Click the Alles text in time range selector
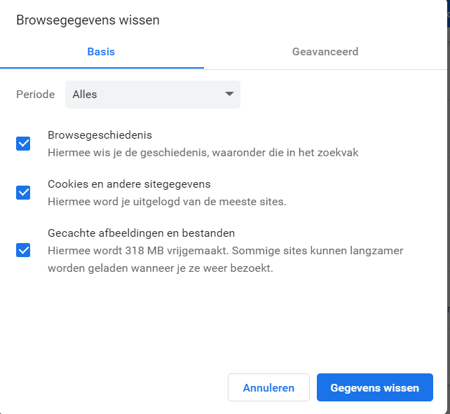The height and width of the screenshot is (414, 450). tap(85, 95)
